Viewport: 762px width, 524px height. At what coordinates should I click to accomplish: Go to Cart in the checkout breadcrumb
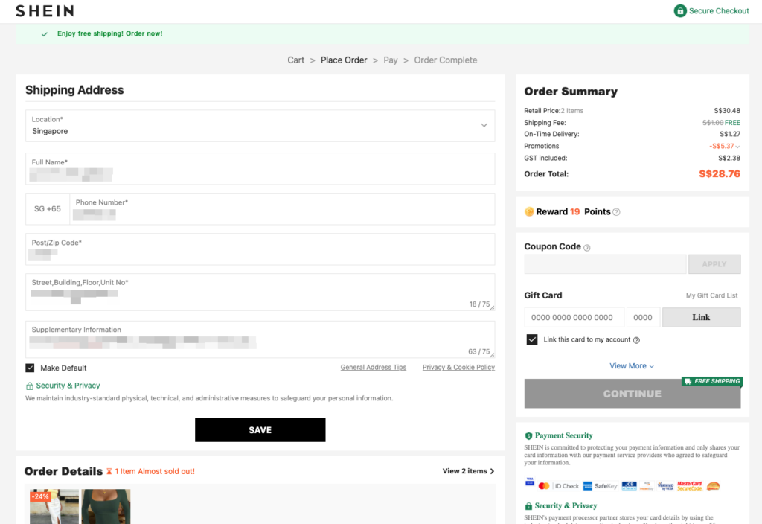pyautogui.click(x=295, y=60)
